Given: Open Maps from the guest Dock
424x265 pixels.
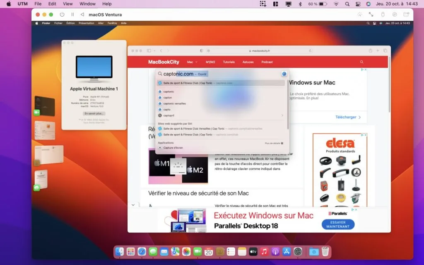Looking at the screenshot, I should pos(175,252).
